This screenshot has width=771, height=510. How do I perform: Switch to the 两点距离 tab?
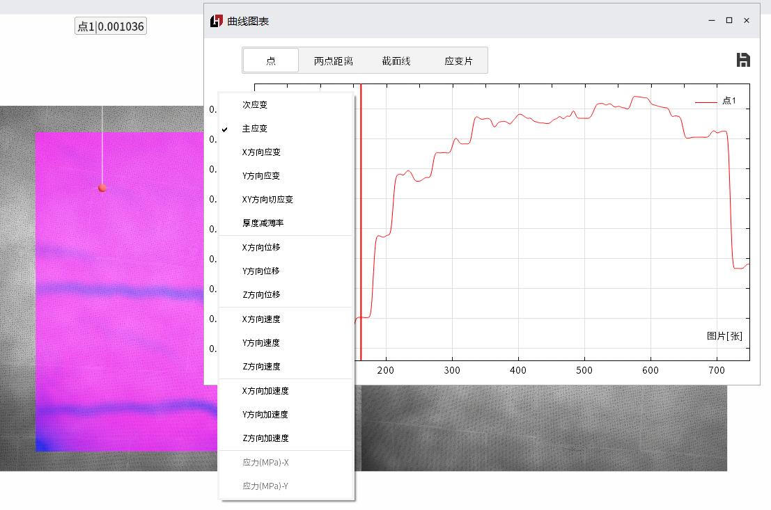[334, 61]
